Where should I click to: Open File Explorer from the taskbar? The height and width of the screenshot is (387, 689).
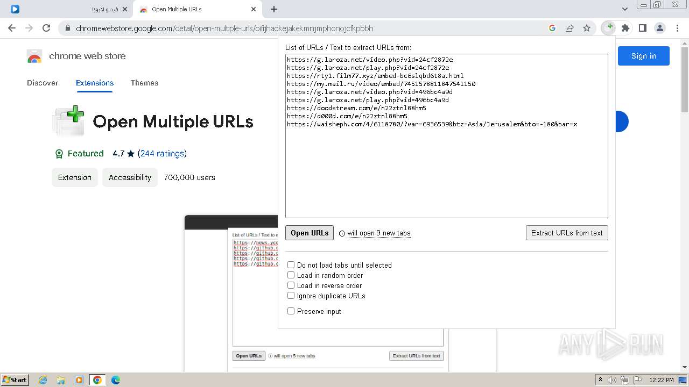pyautogui.click(x=61, y=380)
